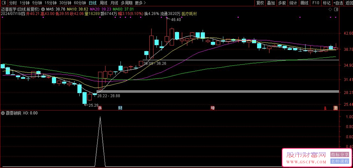Click the XG: 0.00 indicator value

point(30,113)
